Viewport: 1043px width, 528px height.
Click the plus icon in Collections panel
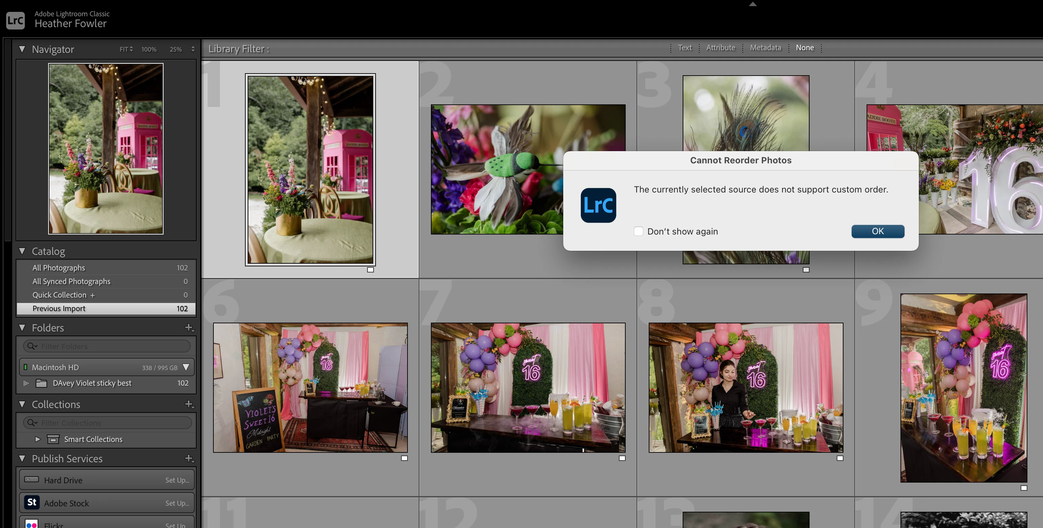coord(189,404)
